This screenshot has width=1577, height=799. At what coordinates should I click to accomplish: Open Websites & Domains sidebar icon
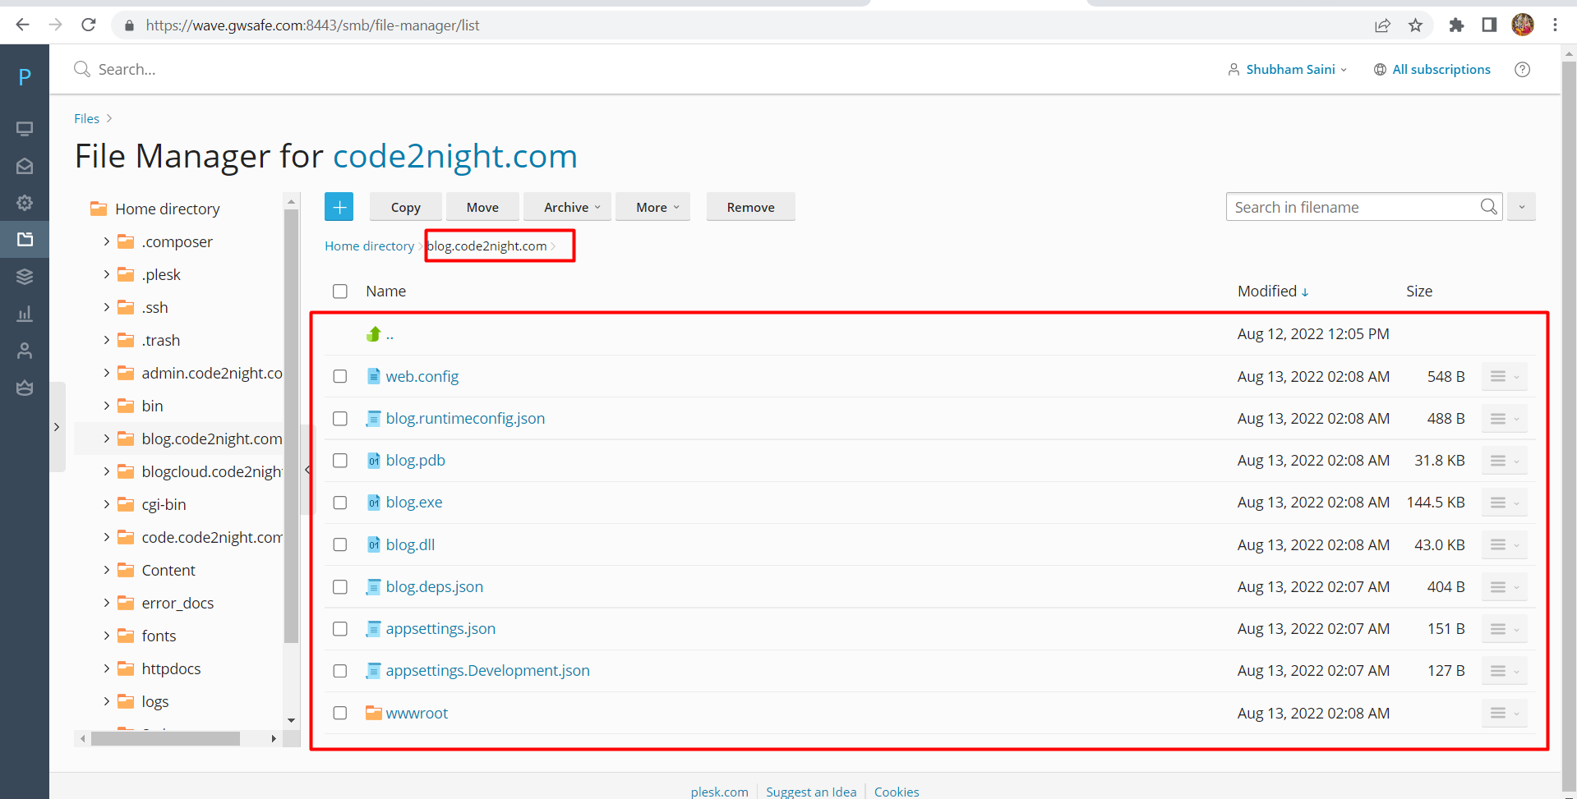[25, 129]
